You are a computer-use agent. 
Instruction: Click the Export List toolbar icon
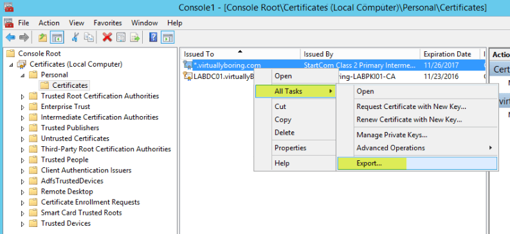(135, 37)
